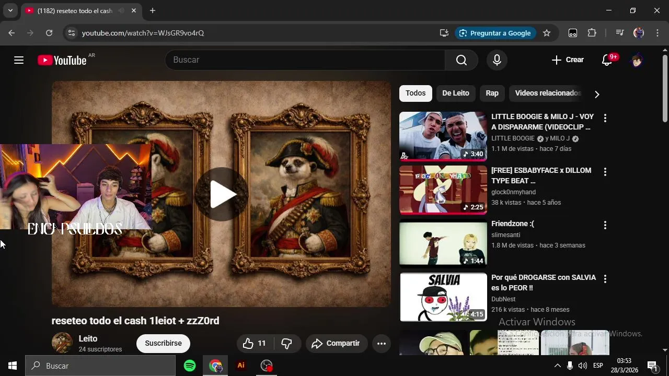Image resolution: width=669 pixels, height=376 pixels.
Task: Click channel name glock0nmyhand
Action: click(x=513, y=192)
